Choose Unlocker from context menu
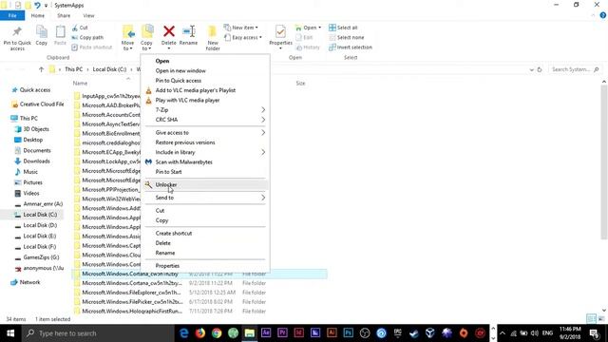 [206, 184]
